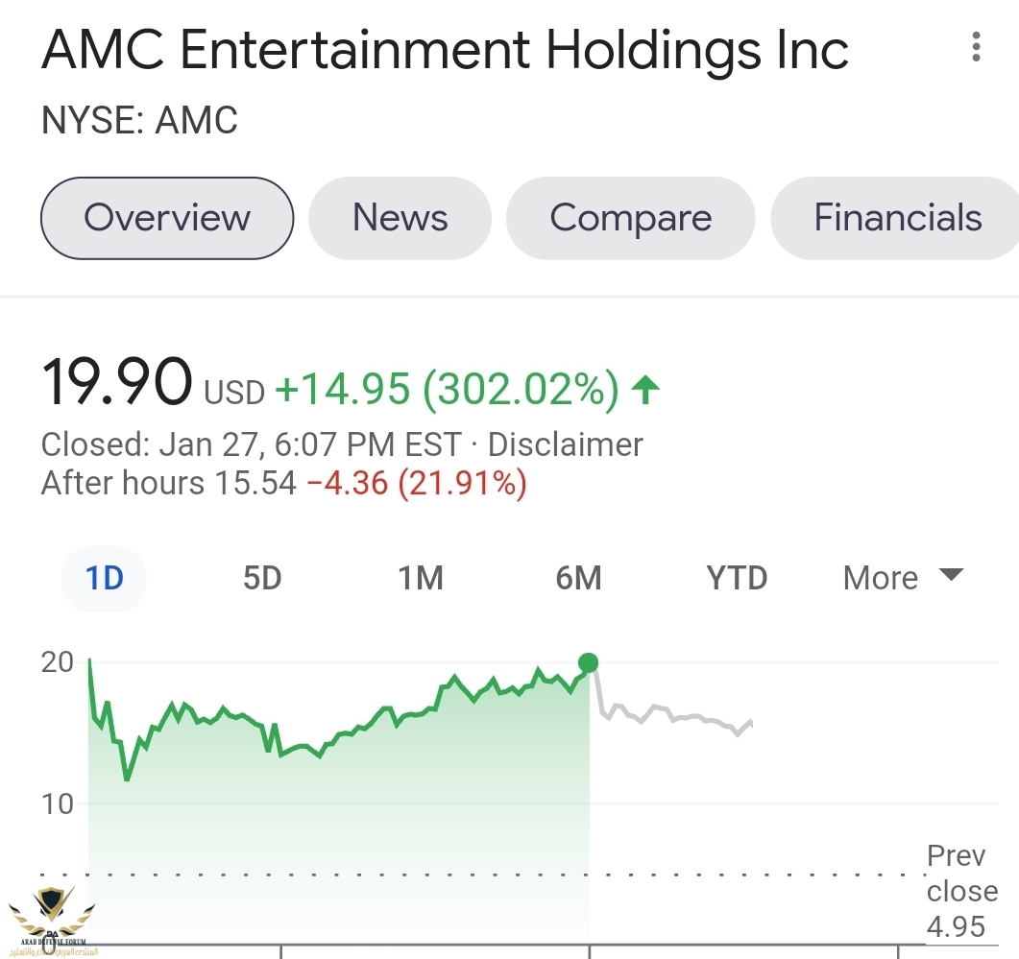Go to the Financials tab
The width and height of the screenshot is (1019, 959).
point(897,218)
